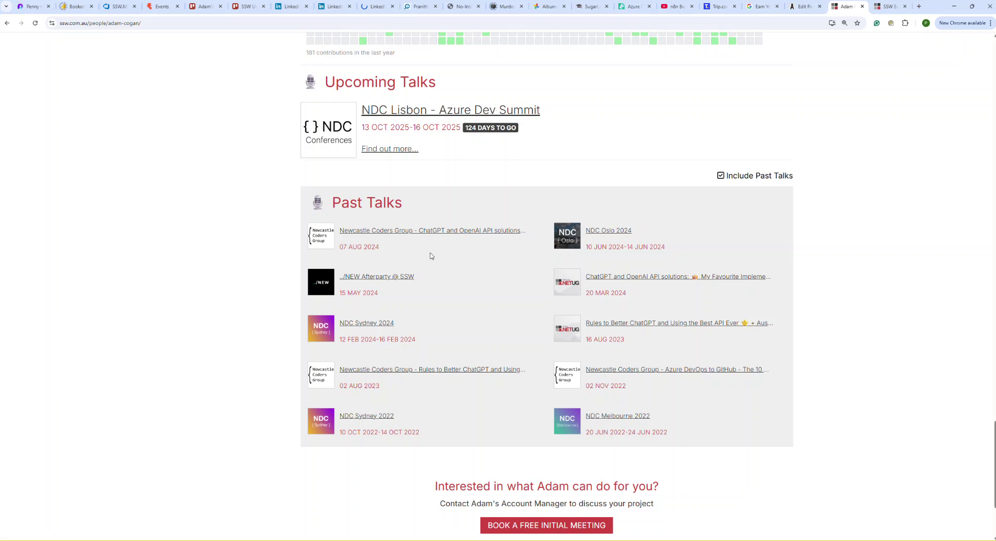996x541 pixels.
Task: Open the Chrome three-dot menu
Action: coord(990,23)
